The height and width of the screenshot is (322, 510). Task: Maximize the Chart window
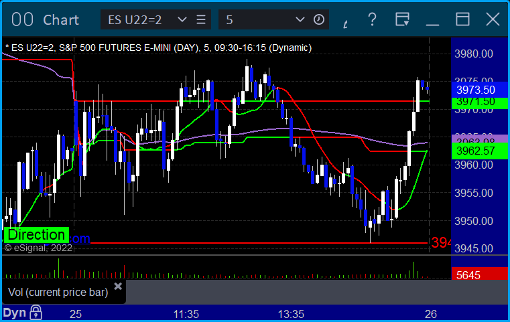click(x=462, y=19)
